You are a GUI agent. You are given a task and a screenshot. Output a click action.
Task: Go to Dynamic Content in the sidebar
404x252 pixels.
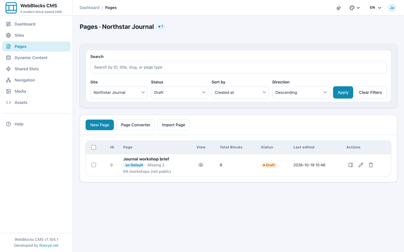coord(36,58)
